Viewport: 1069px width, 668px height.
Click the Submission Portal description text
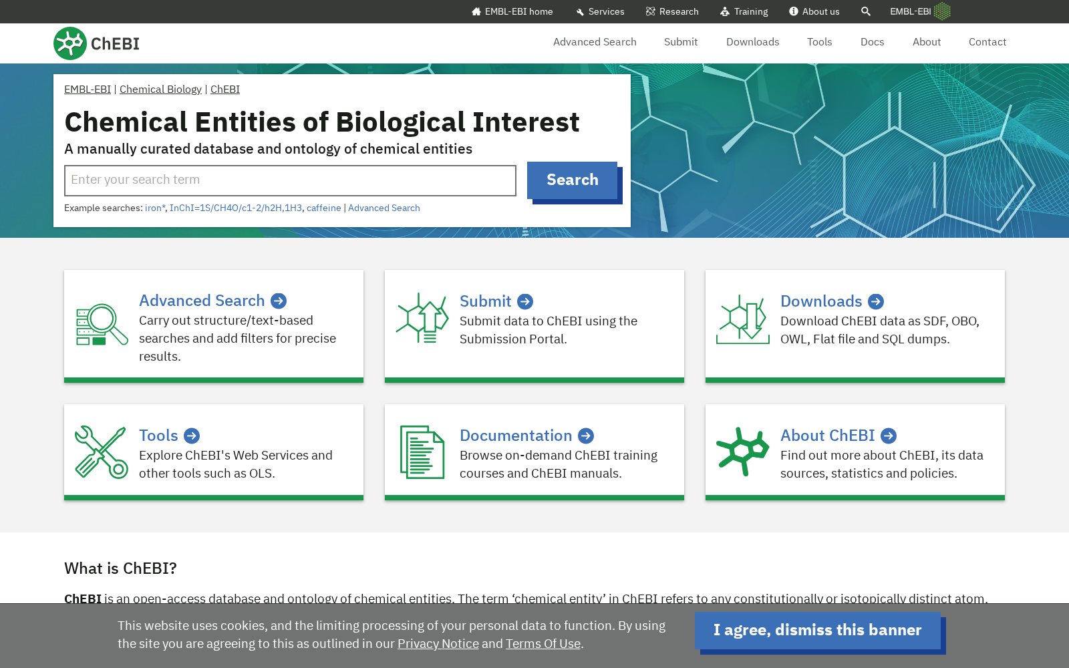[x=549, y=330]
